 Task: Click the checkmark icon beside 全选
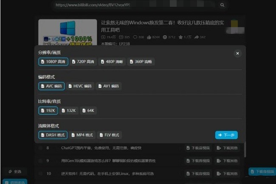pos(9,172)
